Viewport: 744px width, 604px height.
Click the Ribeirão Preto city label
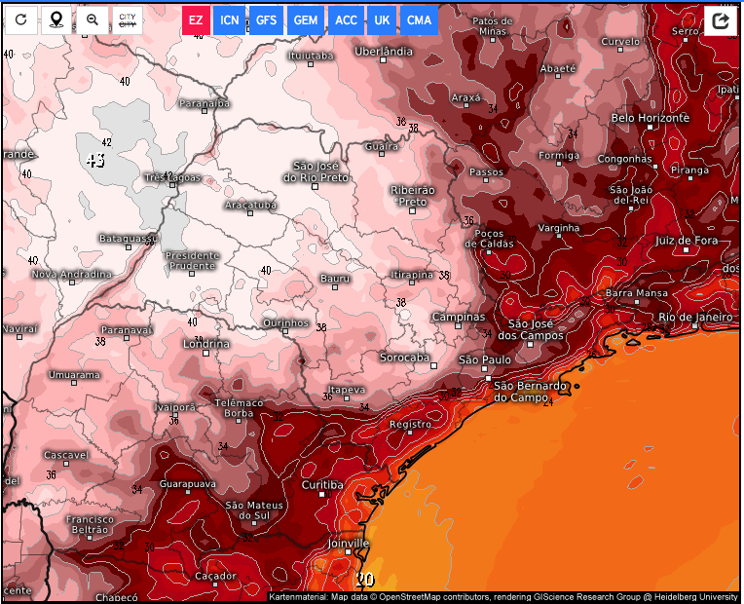pos(412,194)
